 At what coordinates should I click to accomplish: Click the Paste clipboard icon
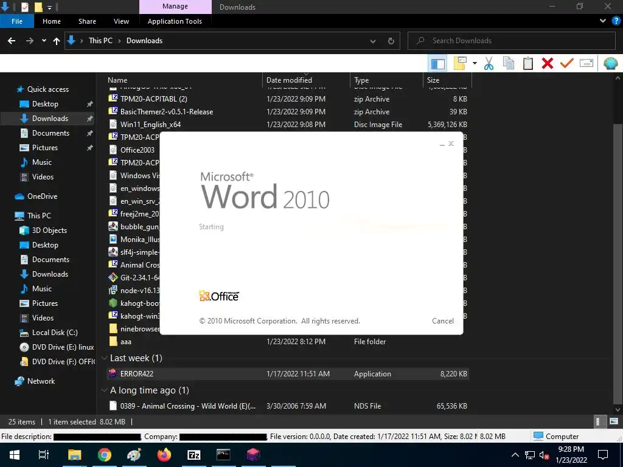click(527, 63)
